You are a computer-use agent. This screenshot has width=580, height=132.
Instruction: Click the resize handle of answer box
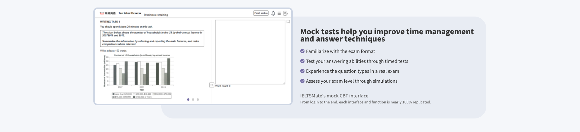pyautogui.click(x=284, y=83)
